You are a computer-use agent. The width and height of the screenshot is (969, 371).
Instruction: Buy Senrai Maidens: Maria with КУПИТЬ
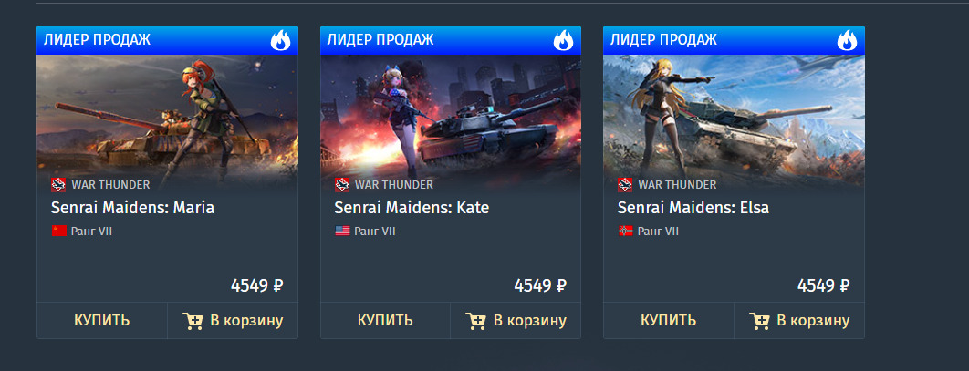(102, 320)
